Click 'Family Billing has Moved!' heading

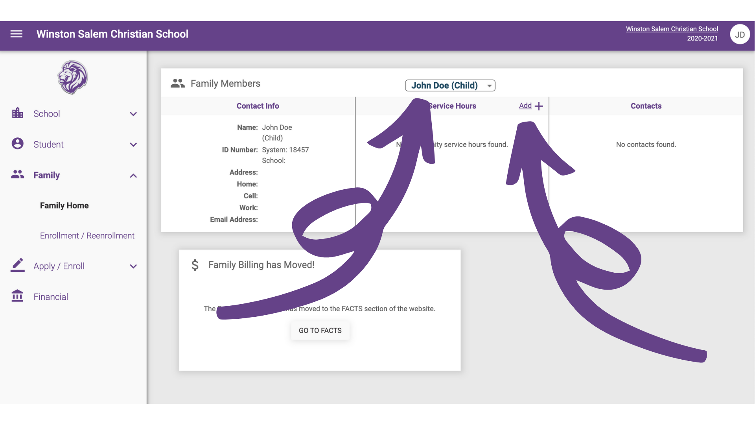point(261,265)
